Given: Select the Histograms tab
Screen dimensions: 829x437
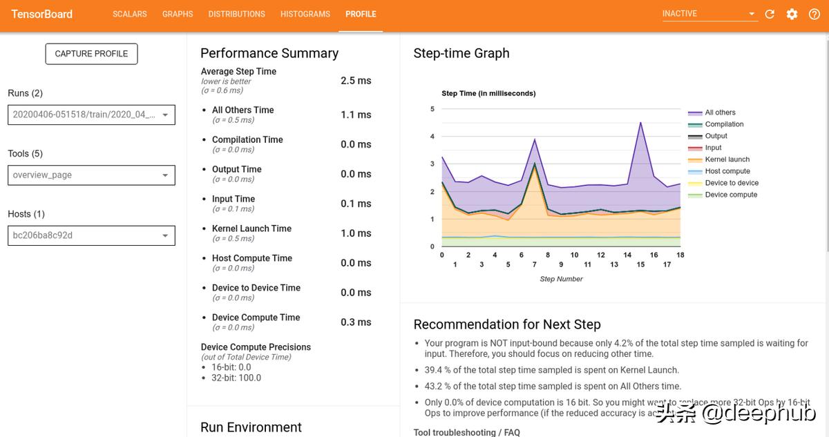Looking at the screenshot, I should point(305,14).
